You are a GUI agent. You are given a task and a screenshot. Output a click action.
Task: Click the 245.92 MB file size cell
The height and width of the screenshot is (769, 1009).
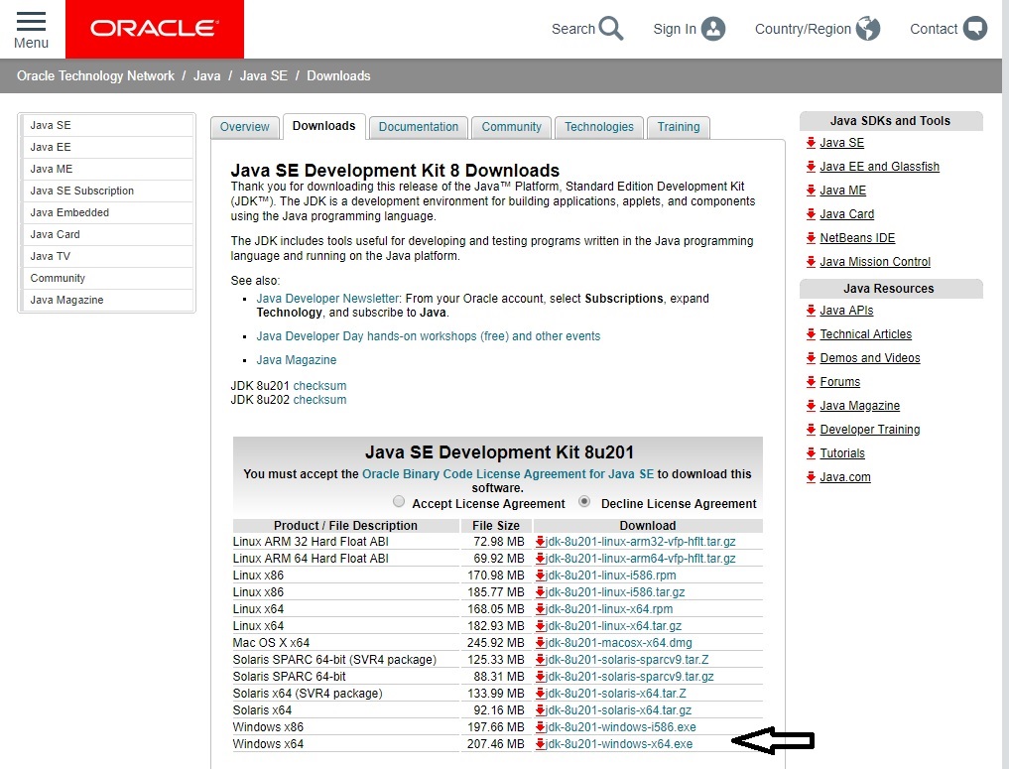point(495,643)
